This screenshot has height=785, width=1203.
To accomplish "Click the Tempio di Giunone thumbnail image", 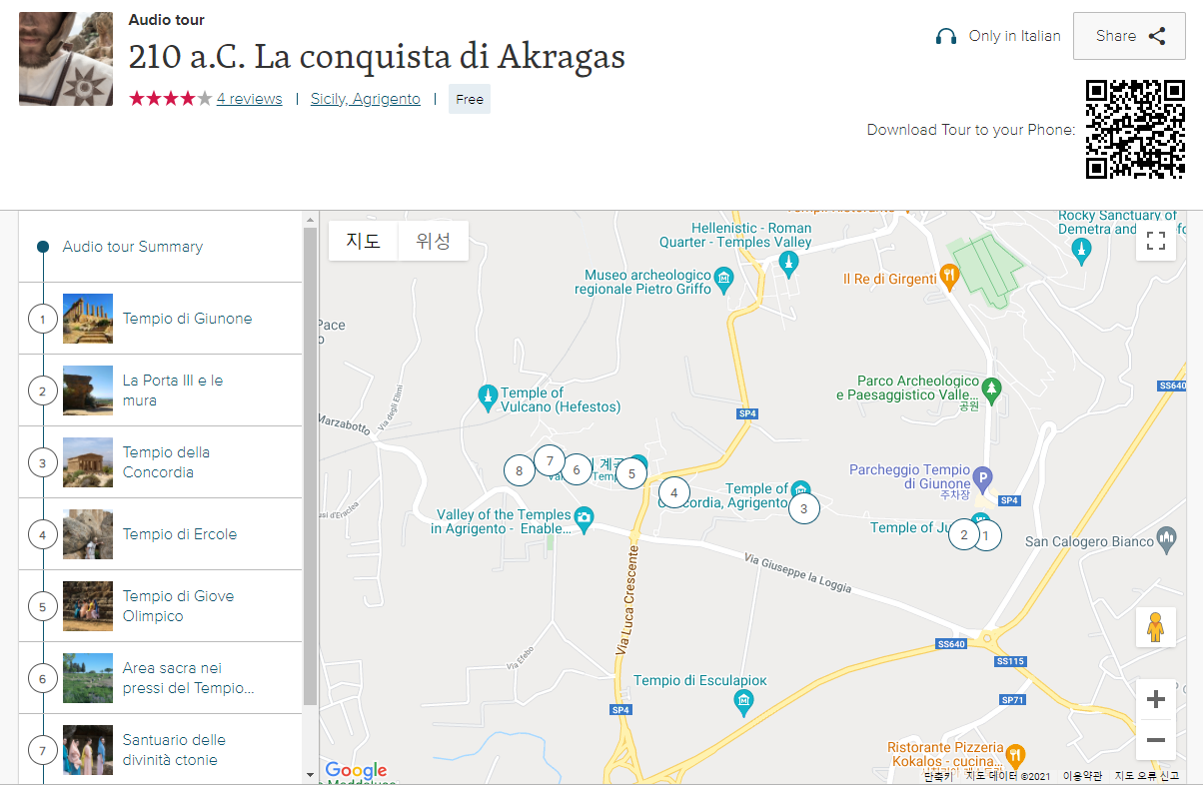I will tap(88, 319).
